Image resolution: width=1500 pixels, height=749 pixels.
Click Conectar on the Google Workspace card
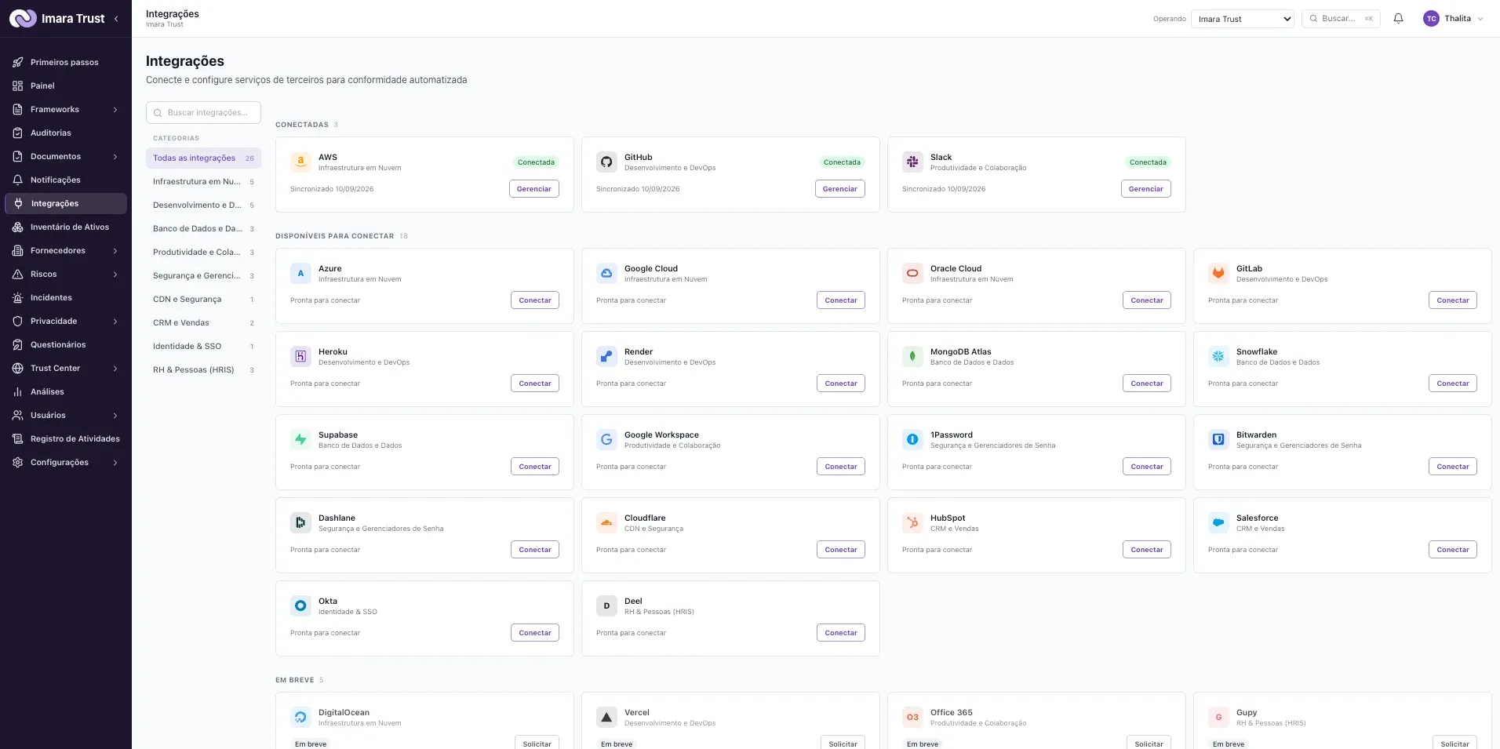pos(841,467)
